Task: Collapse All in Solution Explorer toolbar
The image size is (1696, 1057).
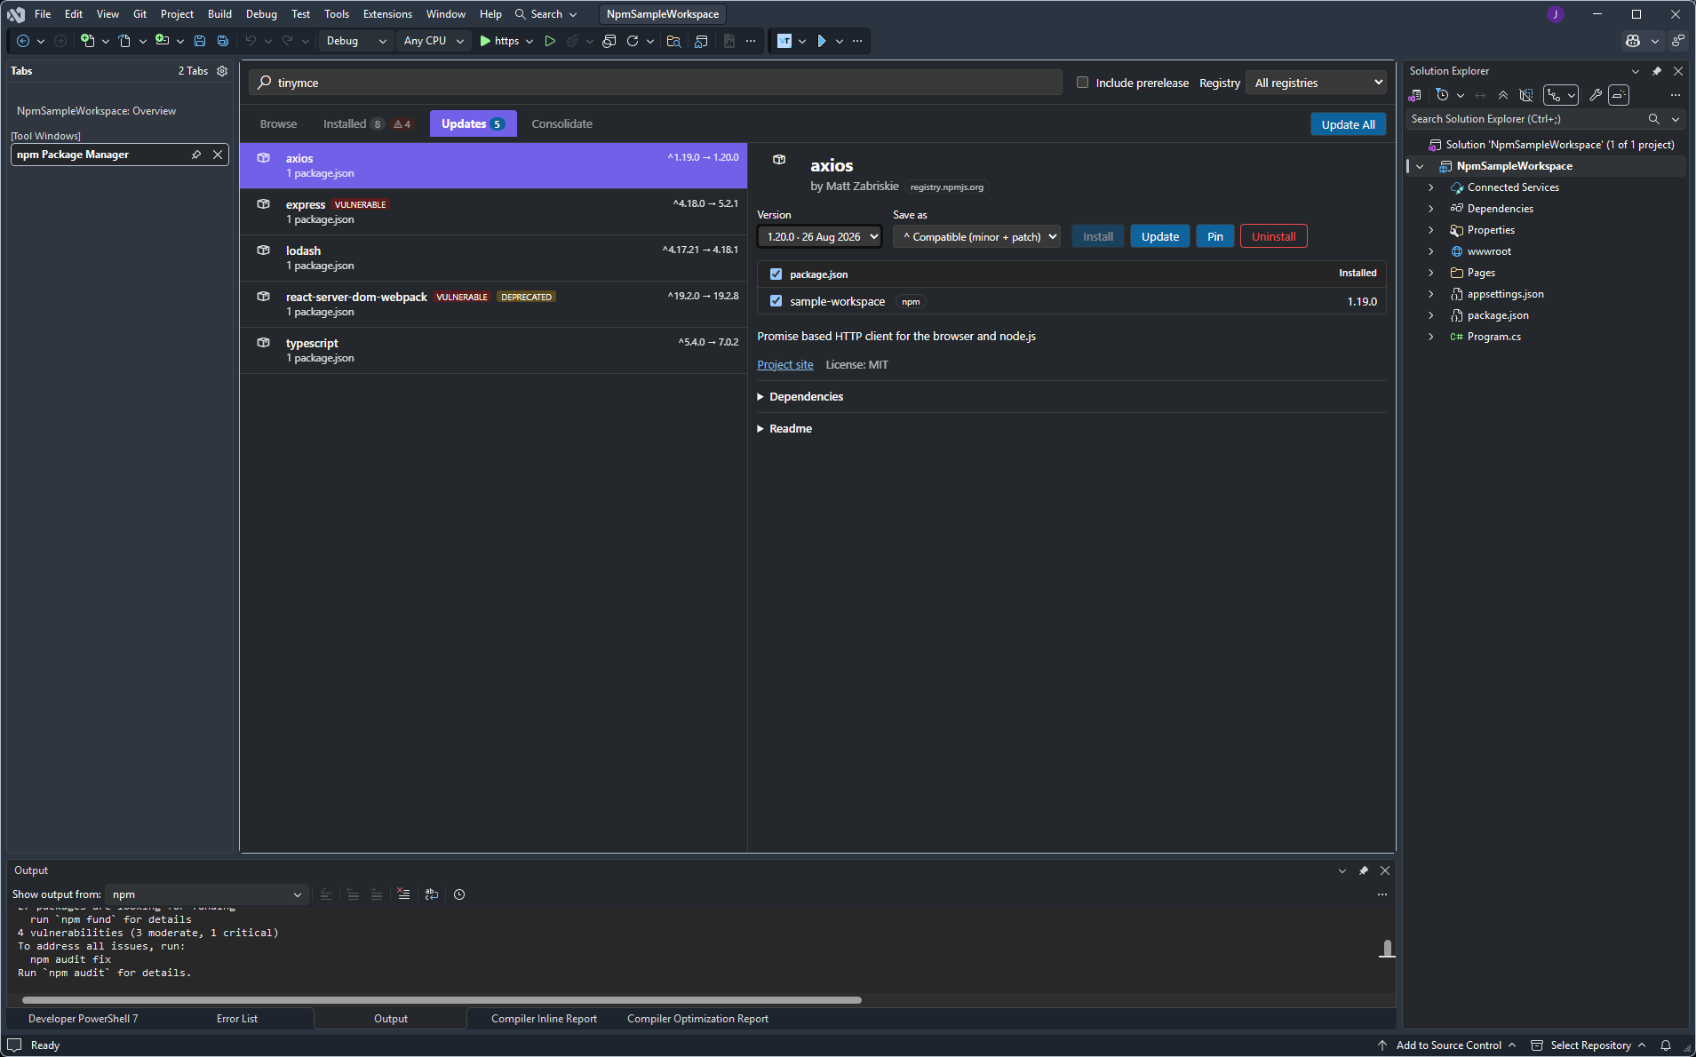Action: tap(1503, 95)
